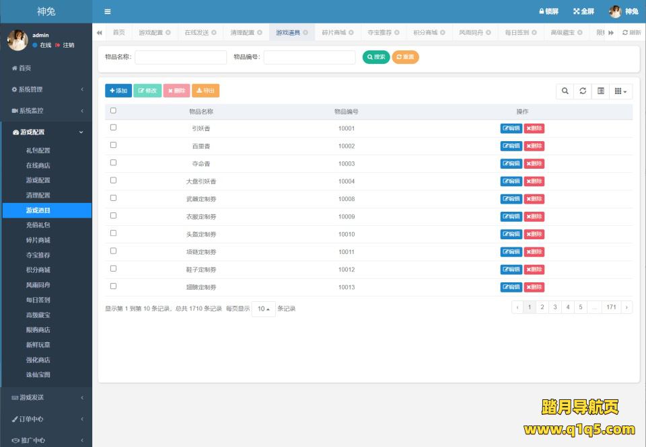Select checkbox for 翅膀定制券 row
646x447 pixels.
[113, 286]
